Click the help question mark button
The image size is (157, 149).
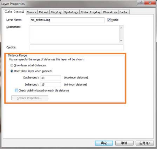pyautogui.click(x=141, y=2)
